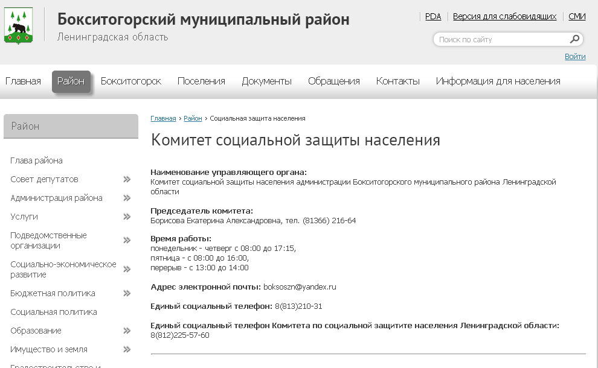
Task: Open Социальная политика sidebar item
Action: coord(54,312)
